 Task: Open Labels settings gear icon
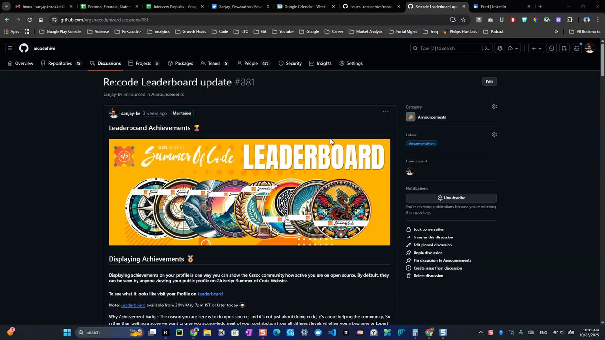(494, 135)
